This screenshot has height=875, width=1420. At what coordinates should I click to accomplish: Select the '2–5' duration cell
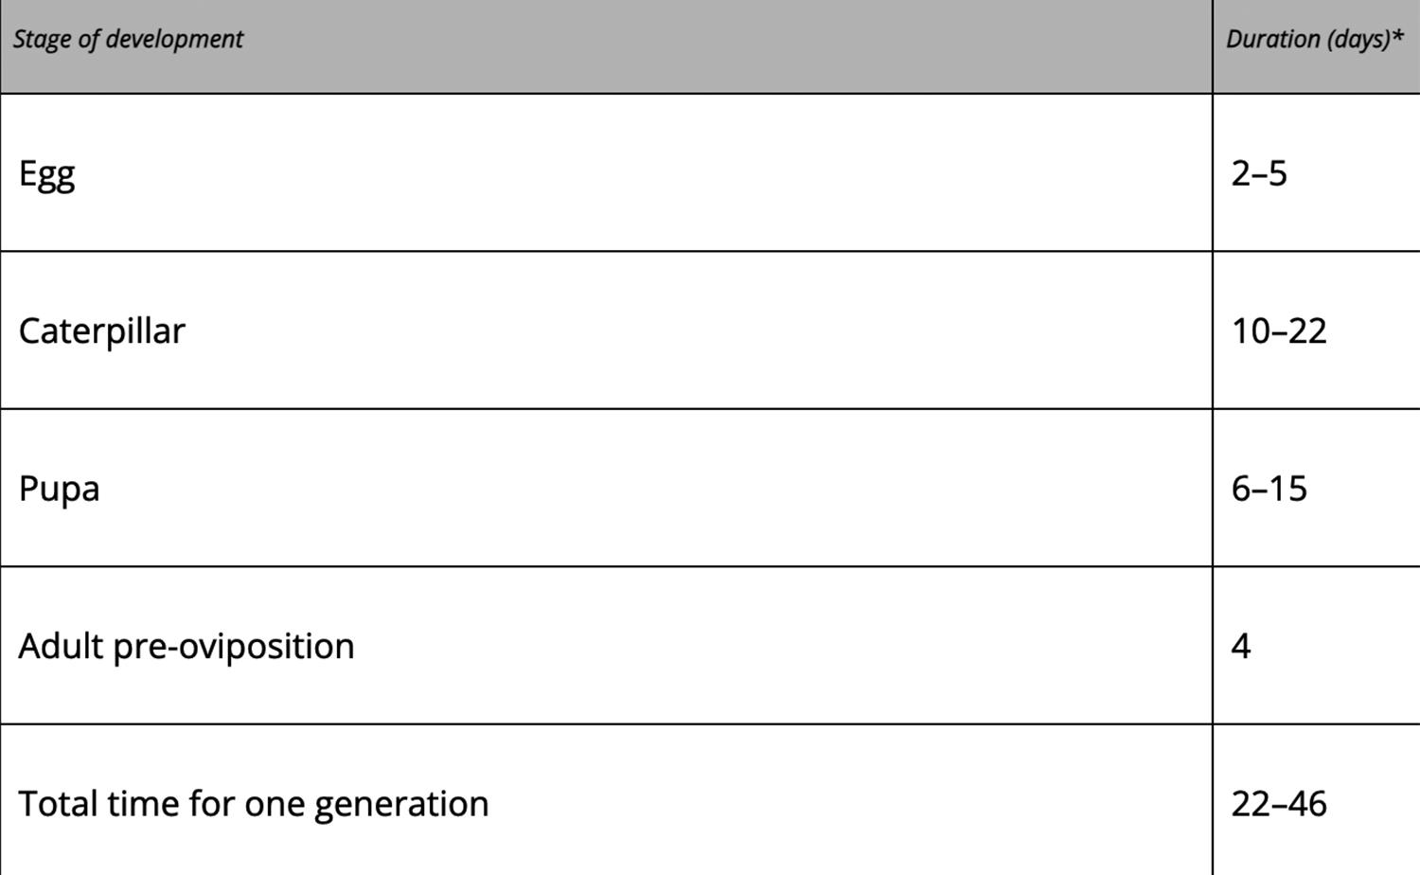click(x=1317, y=172)
